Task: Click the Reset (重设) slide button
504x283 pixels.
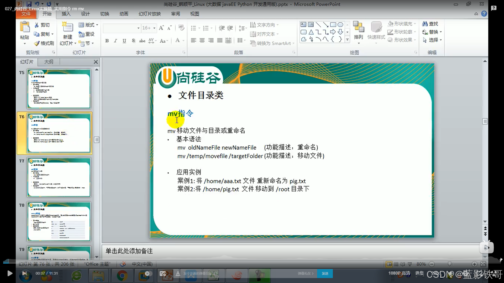Action: click(x=87, y=34)
